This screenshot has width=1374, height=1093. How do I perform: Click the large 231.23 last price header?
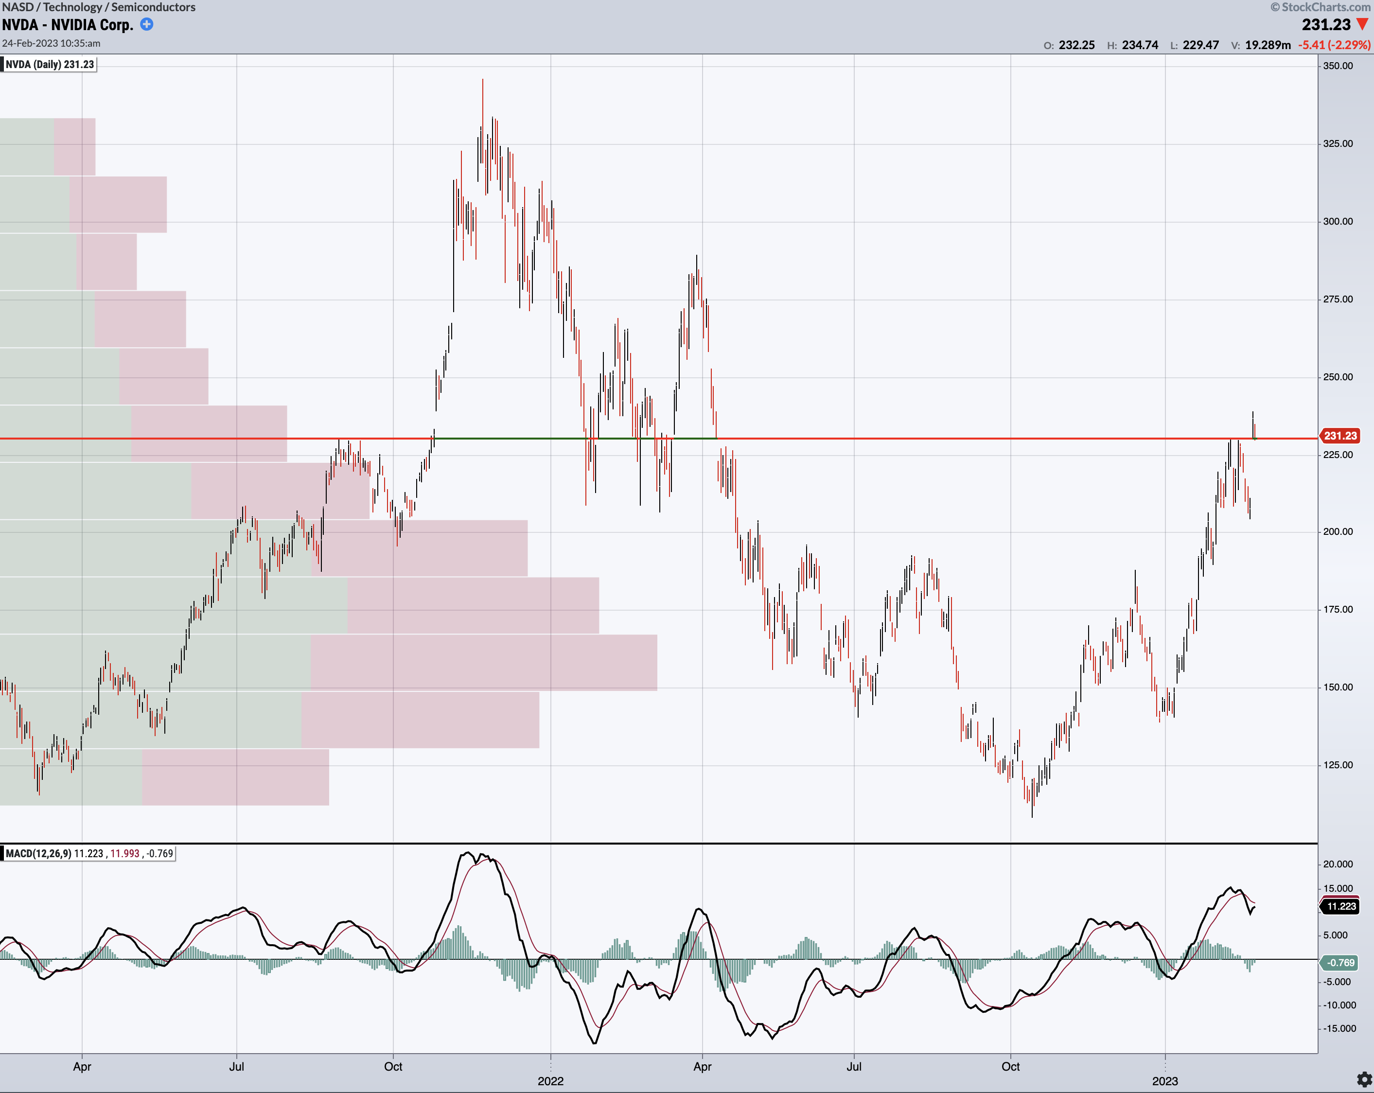[1326, 25]
